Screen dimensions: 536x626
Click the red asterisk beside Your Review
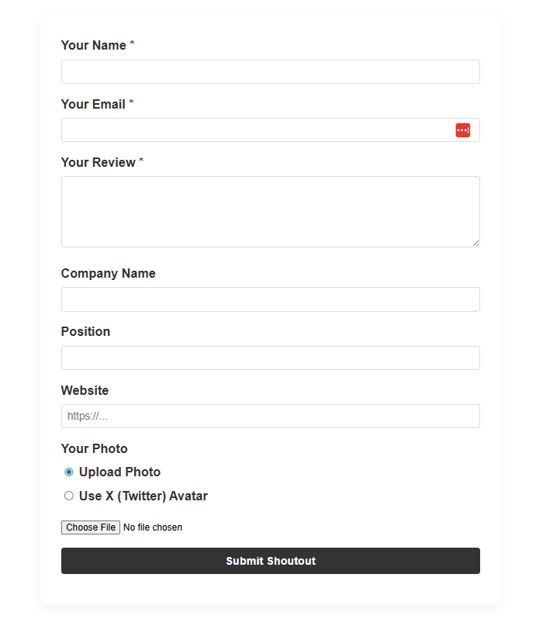coord(140,161)
